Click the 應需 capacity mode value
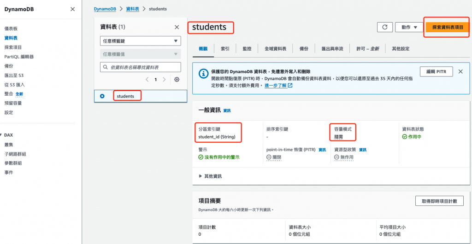Screen dimensions: 472x244 339,137
